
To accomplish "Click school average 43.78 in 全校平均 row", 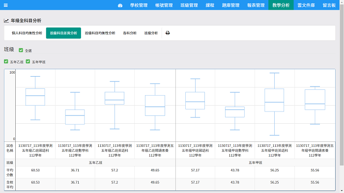I will point(235,182).
